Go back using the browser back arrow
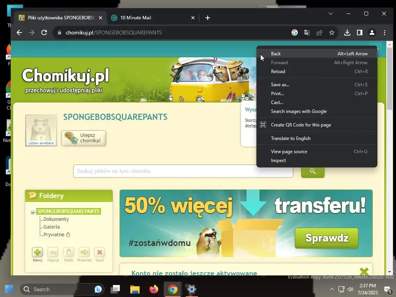The width and height of the screenshot is (396, 297). coord(19,32)
